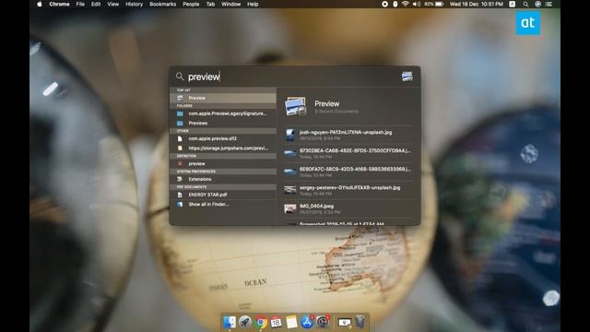Image resolution: width=590 pixels, height=332 pixels.
Task: Click the Preview app icon in search bar
Action: (x=407, y=77)
